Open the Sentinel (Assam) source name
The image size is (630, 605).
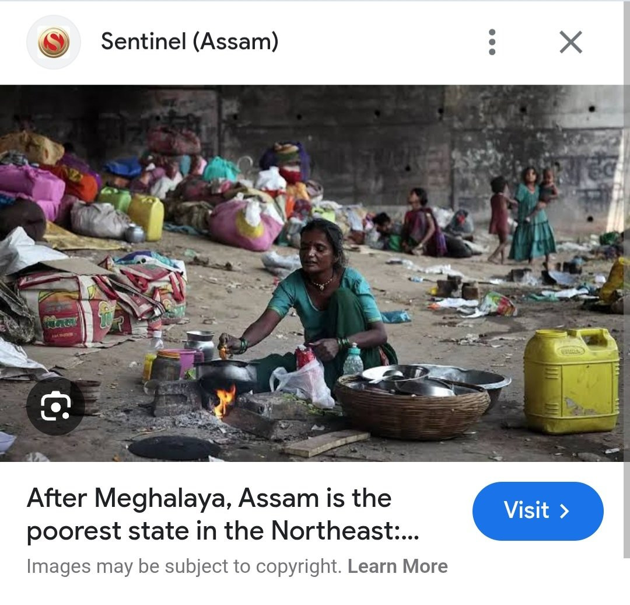click(189, 41)
